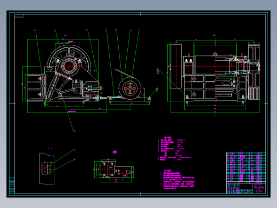Viewport: 277px width, 208px height.
Task: Select the motor base plate
Action: click(129, 100)
